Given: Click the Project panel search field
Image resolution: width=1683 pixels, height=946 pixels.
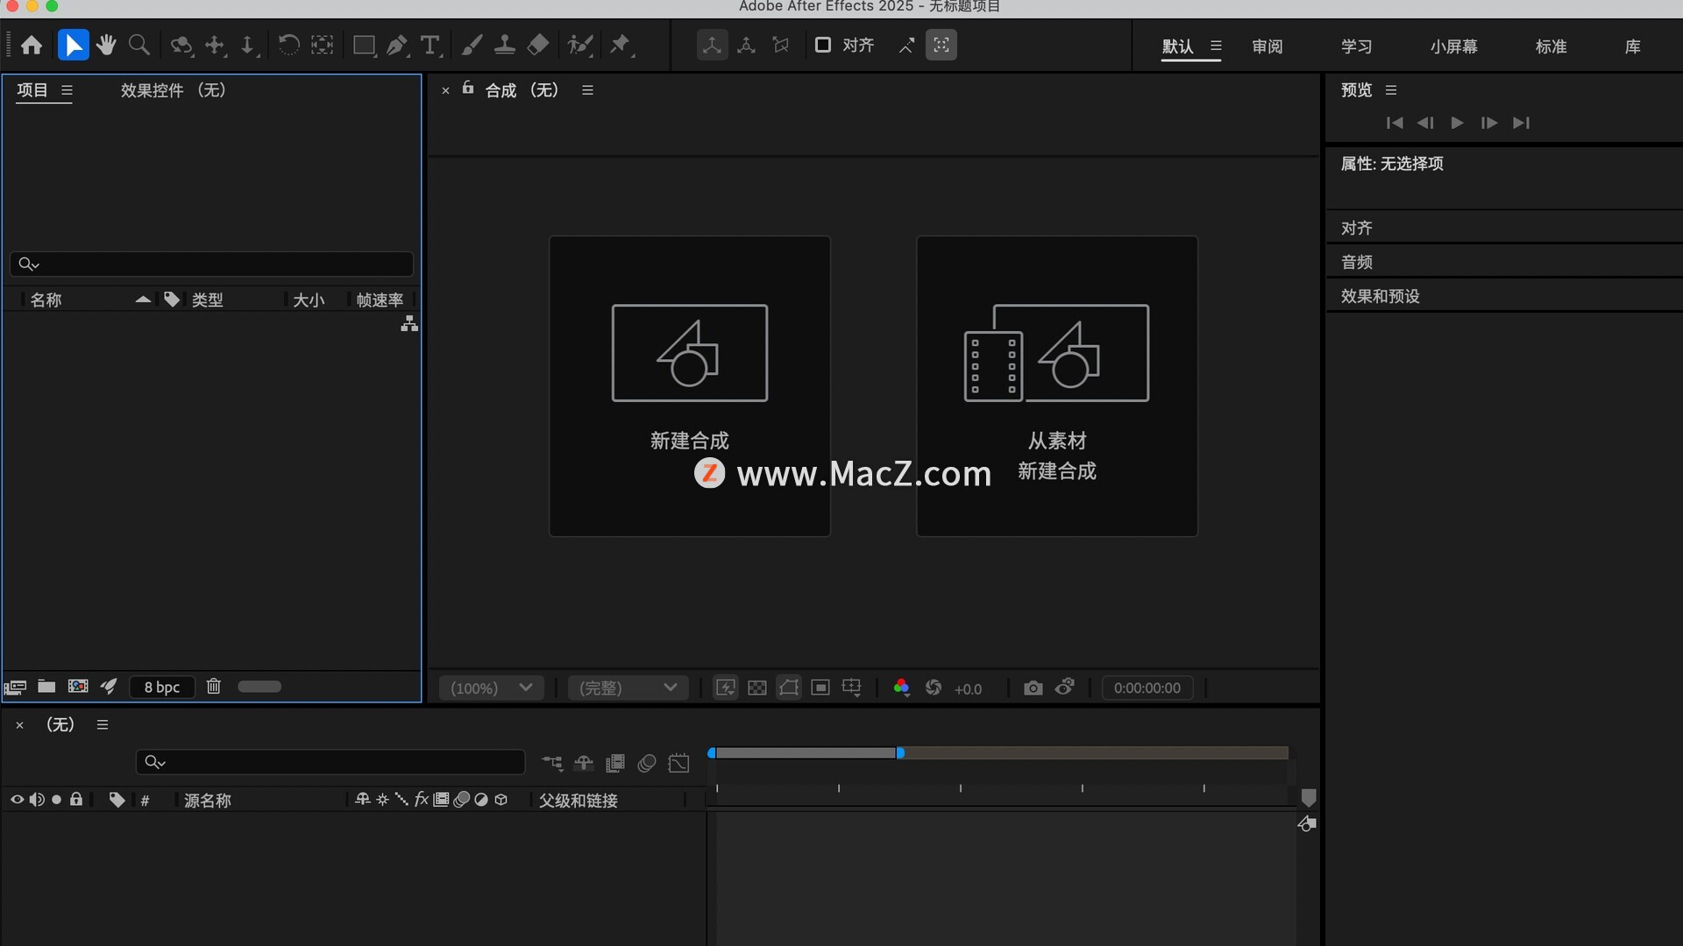Looking at the screenshot, I should (x=211, y=264).
